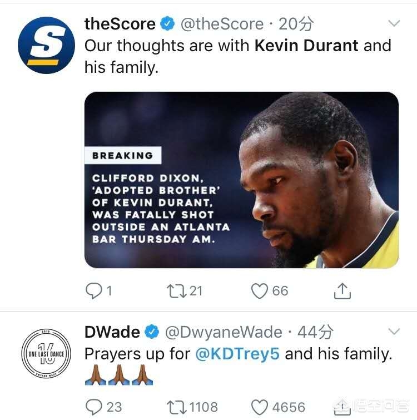Open the @theScore handle
417x420 pixels.
(x=222, y=24)
